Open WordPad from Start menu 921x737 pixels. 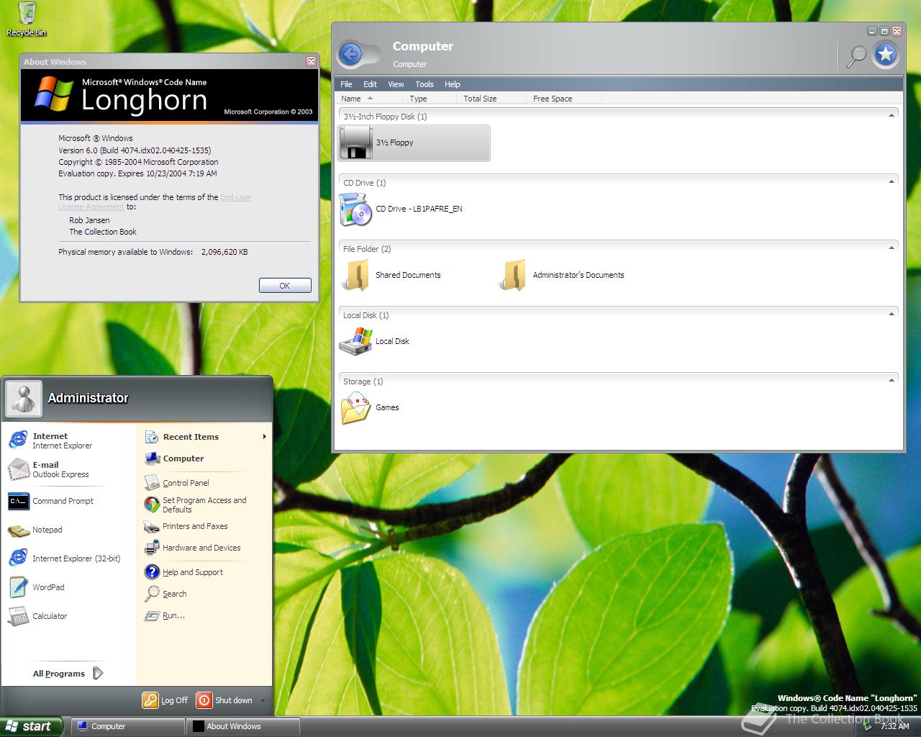(x=68, y=587)
